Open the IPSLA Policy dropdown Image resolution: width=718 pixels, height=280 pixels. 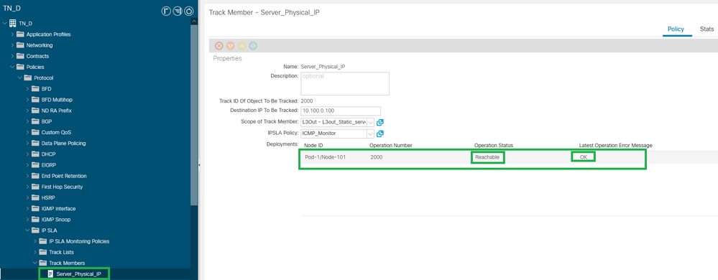[x=370, y=134]
